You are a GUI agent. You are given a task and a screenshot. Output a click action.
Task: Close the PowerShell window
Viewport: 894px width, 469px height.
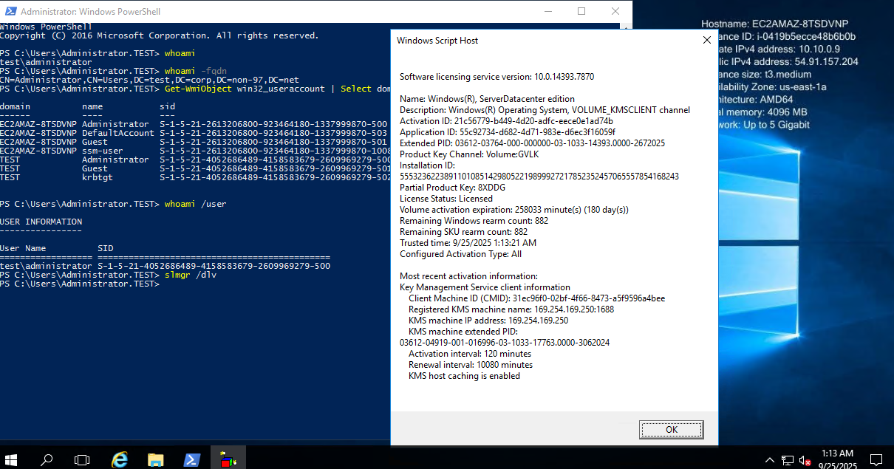point(615,11)
